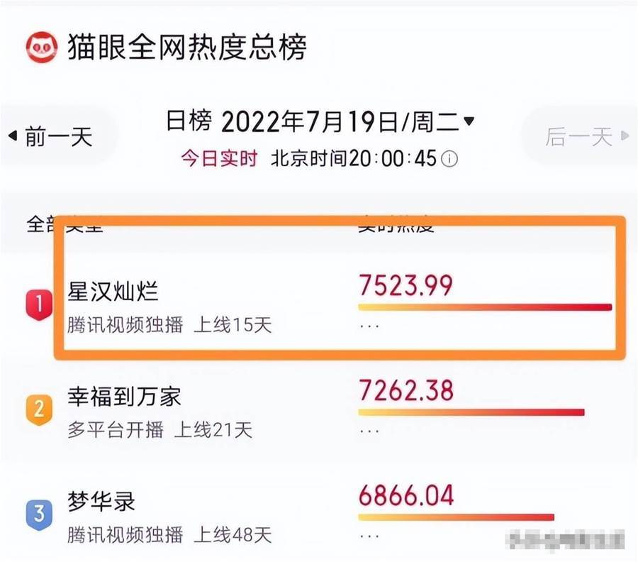Select the 今日实时 realtime label
Screen dimensions: 638x562
click(x=219, y=158)
